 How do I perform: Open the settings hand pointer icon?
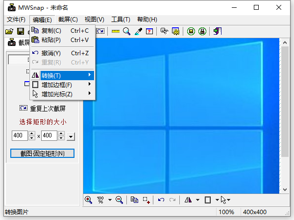[x=165, y=31]
